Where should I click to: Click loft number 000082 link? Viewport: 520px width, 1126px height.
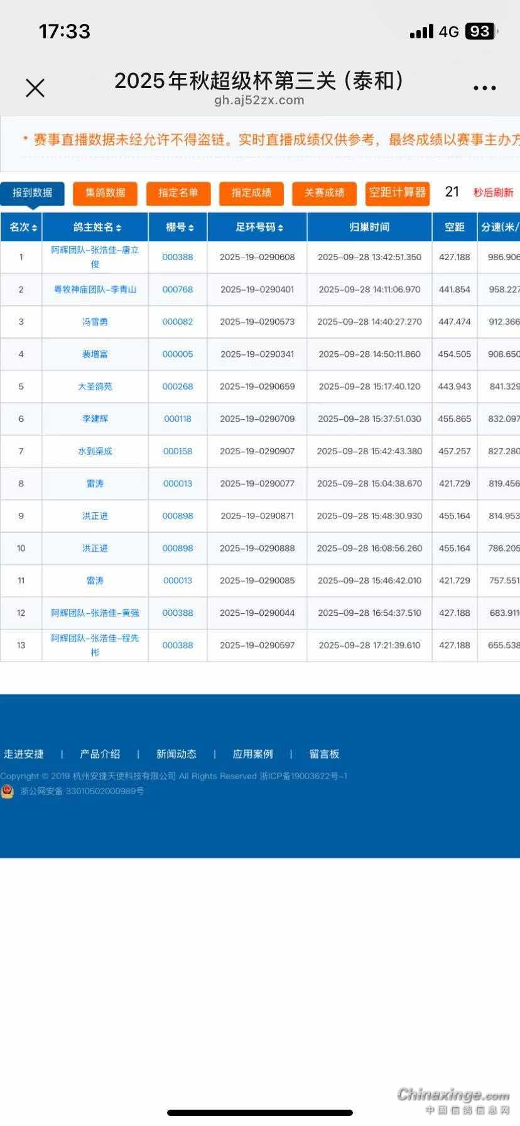178,322
